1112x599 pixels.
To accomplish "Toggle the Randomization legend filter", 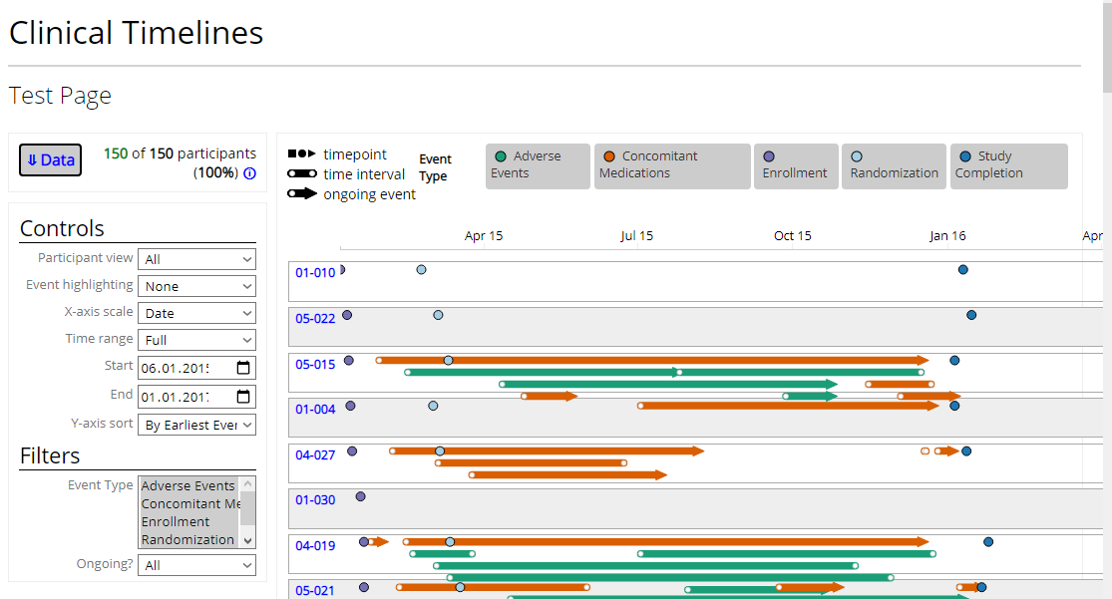I will coord(894,165).
